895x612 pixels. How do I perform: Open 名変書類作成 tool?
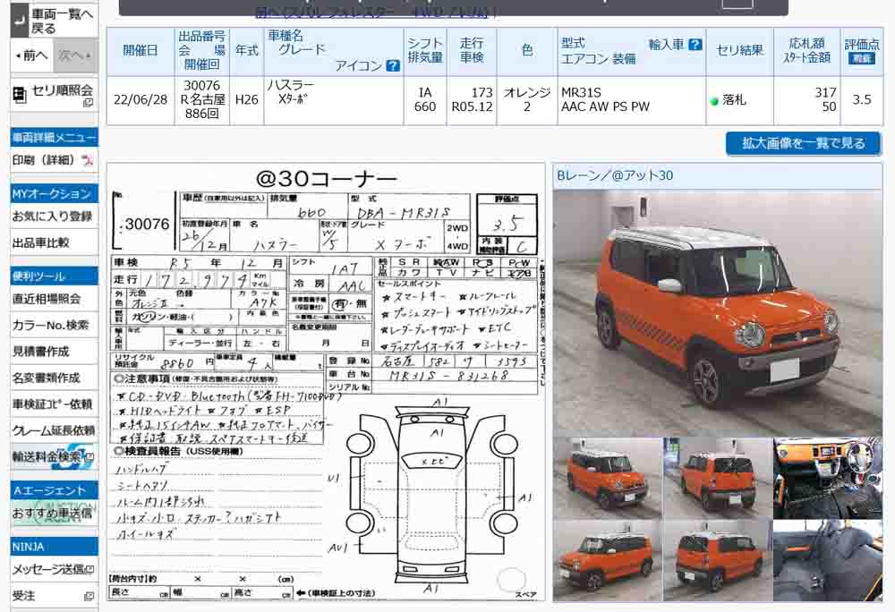(x=47, y=378)
